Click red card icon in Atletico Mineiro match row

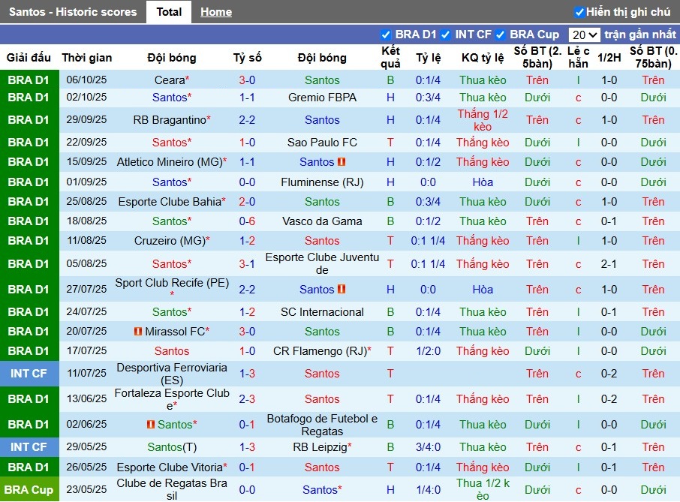342,162
